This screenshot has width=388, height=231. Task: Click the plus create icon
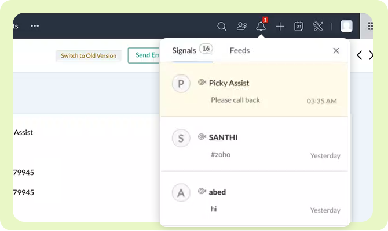pyautogui.click(x=280, y=27)
